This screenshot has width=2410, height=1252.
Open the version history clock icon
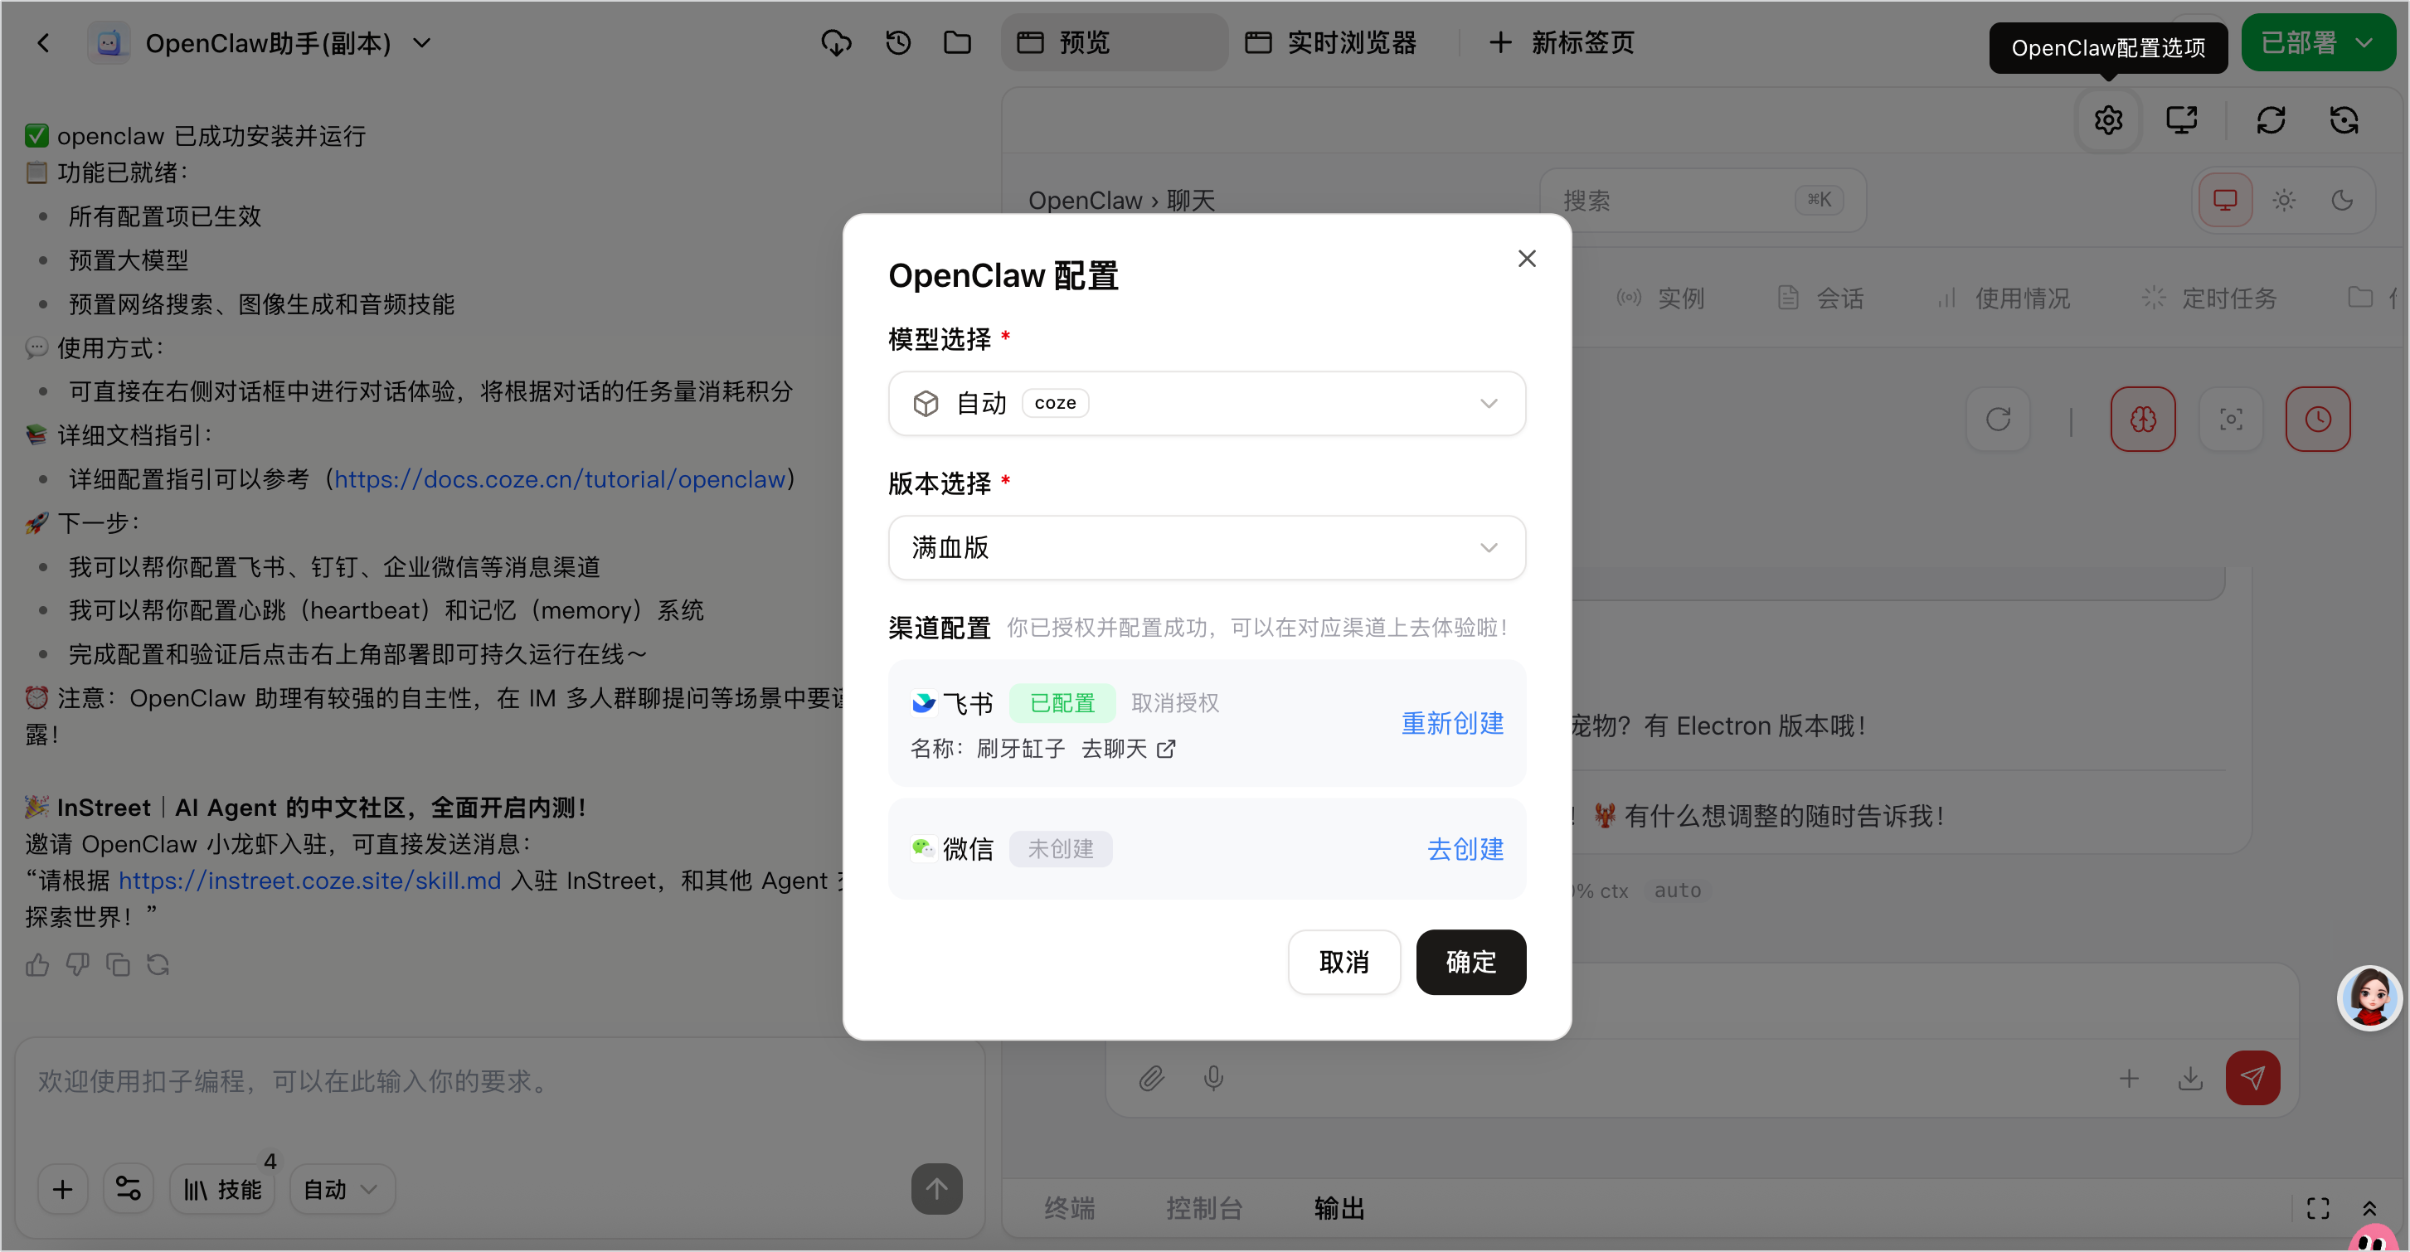click(x=898, y=43)
